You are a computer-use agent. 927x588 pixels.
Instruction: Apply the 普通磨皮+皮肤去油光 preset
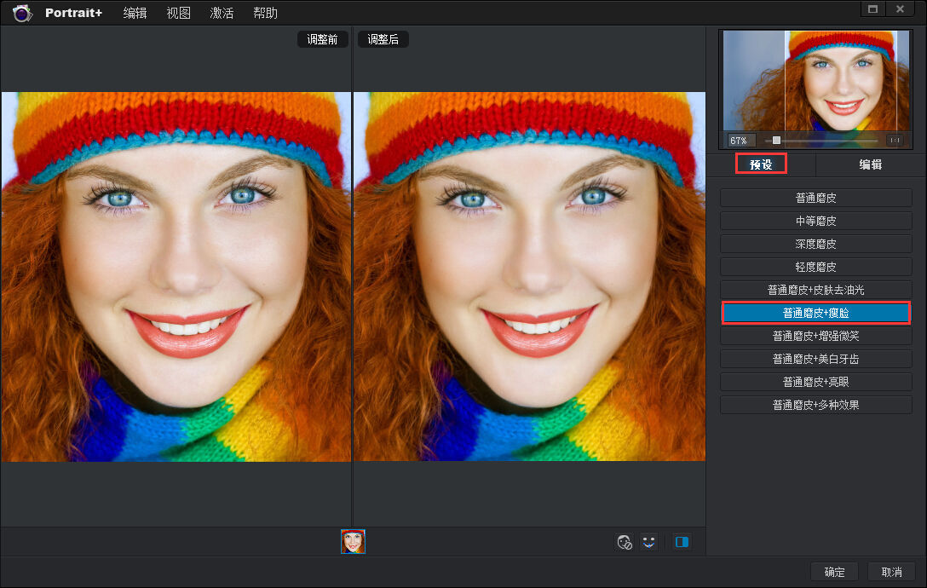coord(816,290)
